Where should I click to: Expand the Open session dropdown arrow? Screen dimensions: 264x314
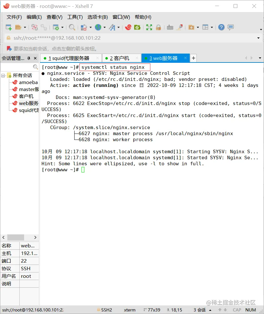point(25,27)
